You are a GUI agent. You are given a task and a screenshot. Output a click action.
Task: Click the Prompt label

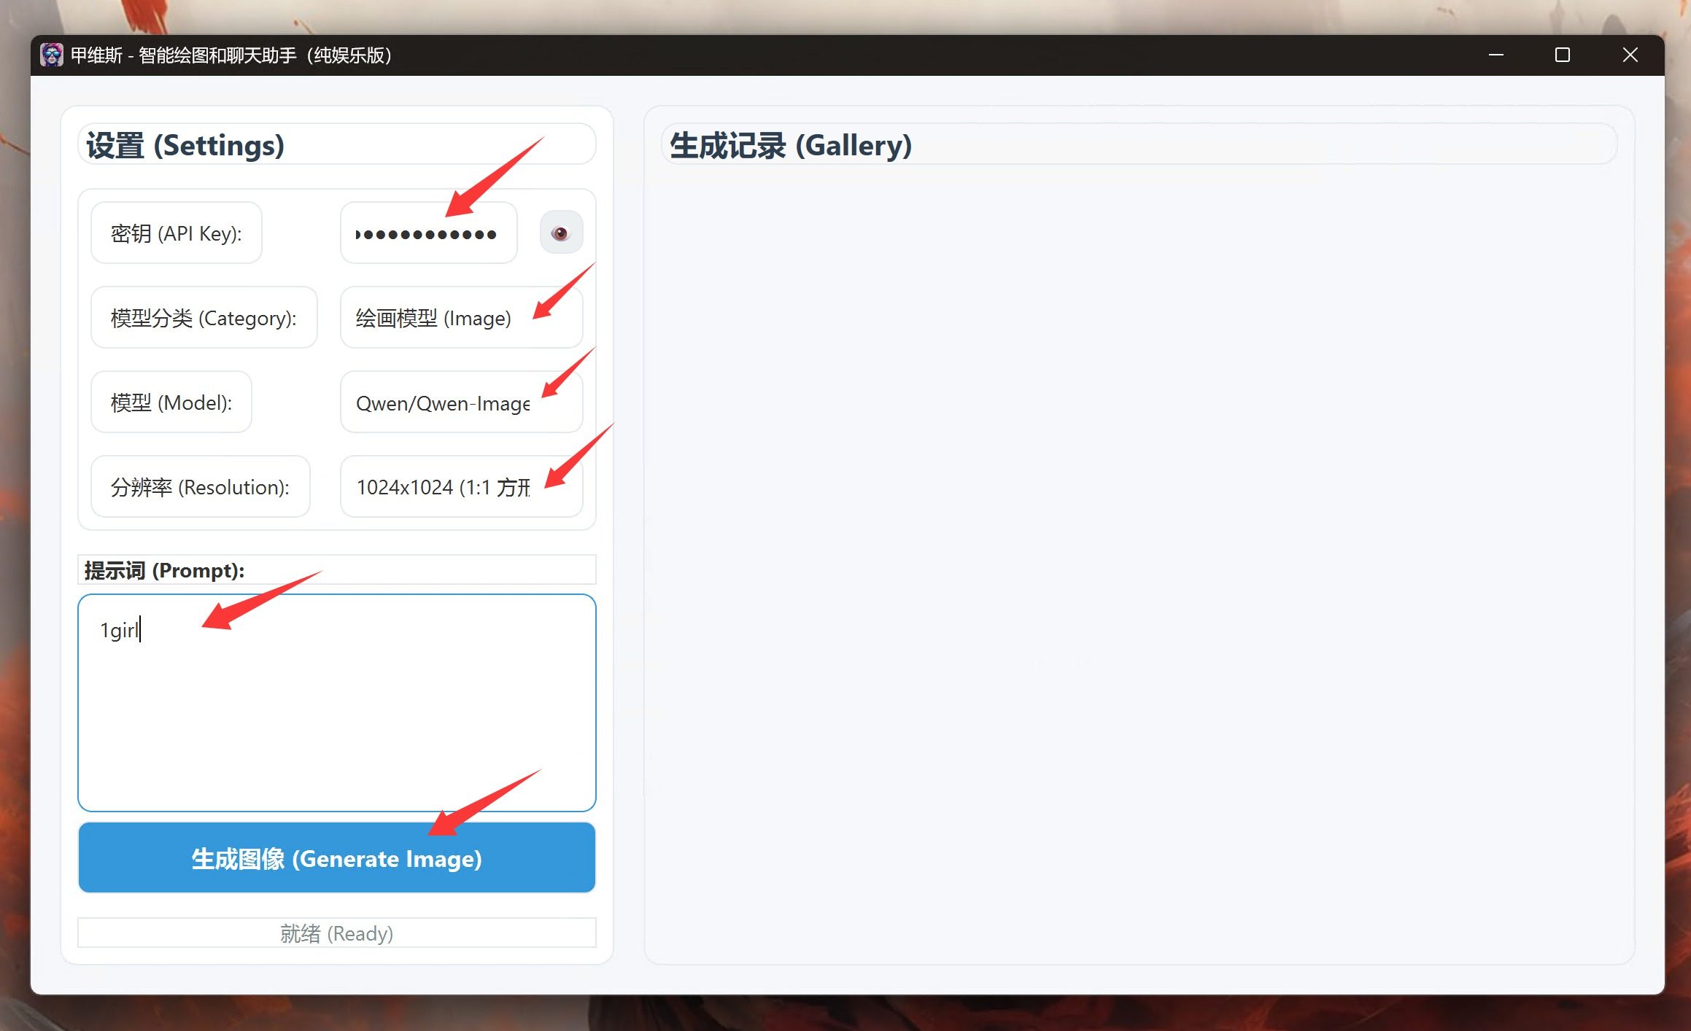point(165,570)
